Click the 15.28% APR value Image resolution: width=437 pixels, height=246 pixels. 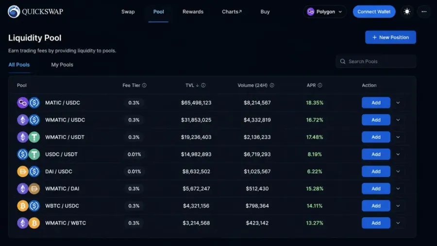(315, 189)
